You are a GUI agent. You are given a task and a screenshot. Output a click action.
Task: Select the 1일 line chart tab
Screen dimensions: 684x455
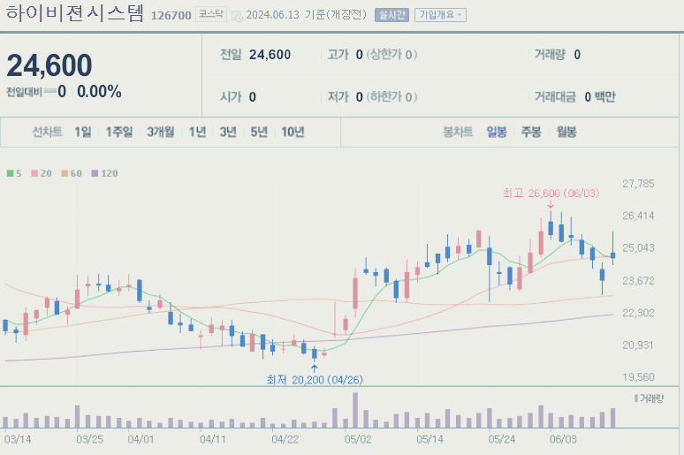(82, 132)
